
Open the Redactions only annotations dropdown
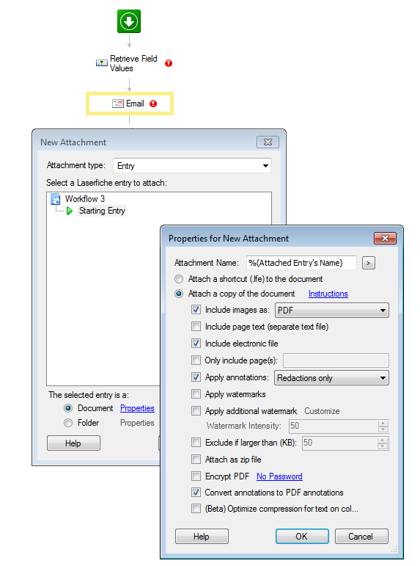pyautogui.click(x=331, y=378)
